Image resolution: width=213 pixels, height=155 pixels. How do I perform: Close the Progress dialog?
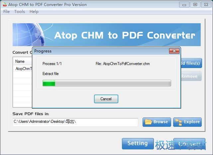point(174,51)
